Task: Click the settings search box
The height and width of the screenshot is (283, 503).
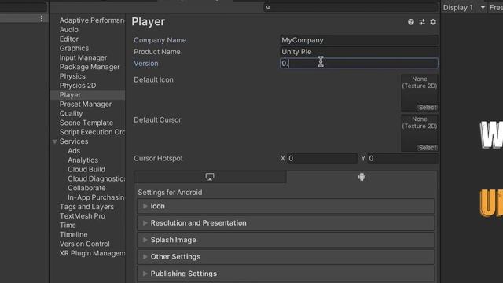Action: click(x=351, y=7)
